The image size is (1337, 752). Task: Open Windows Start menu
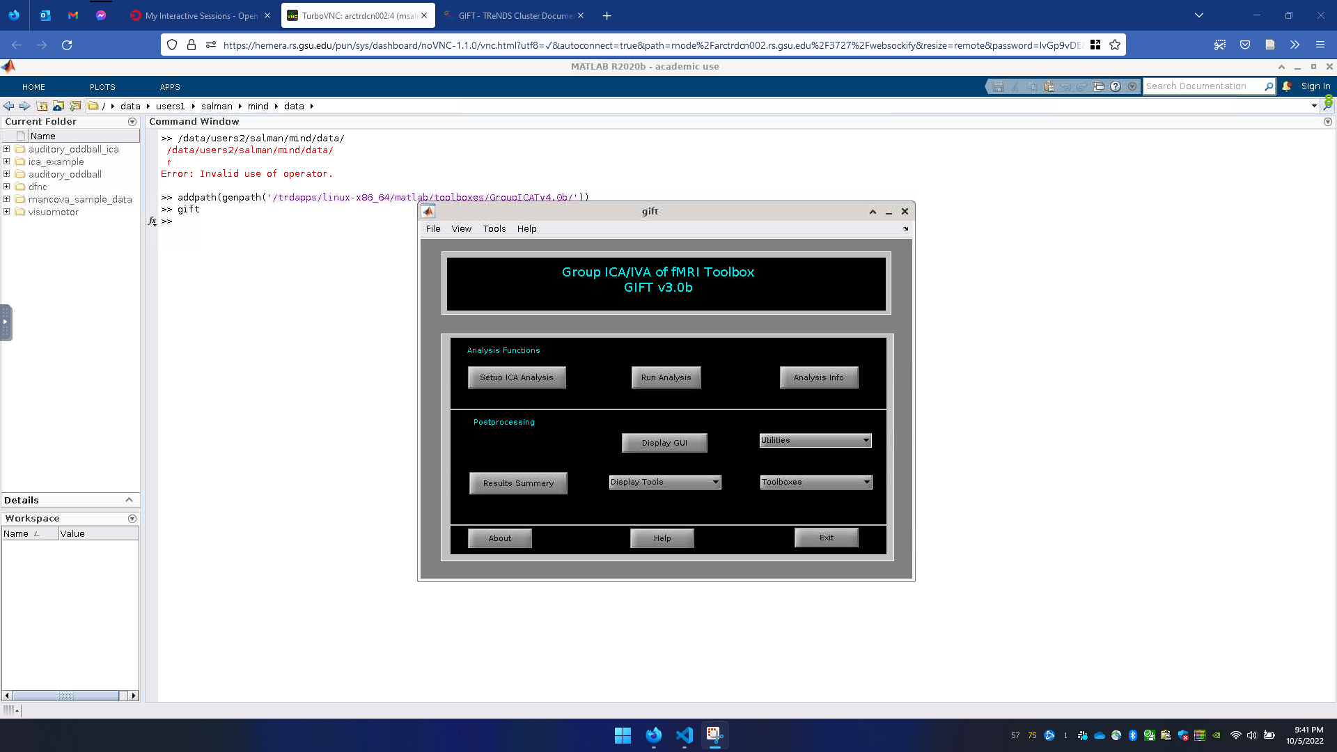pyautogui.click(x=623, y=735)
